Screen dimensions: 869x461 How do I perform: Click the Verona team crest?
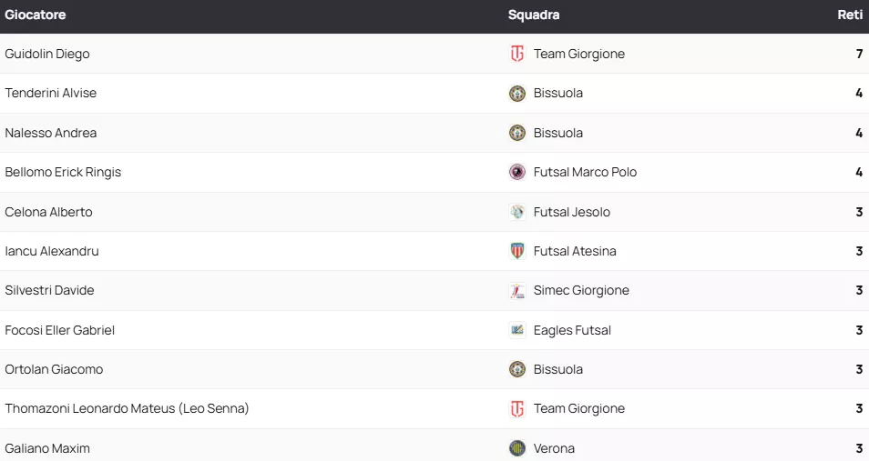click(x=517, y=448)
